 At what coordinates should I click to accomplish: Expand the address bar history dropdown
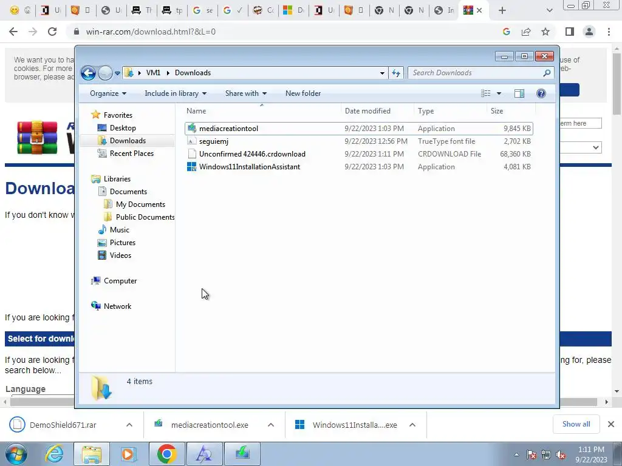[382, 73]
